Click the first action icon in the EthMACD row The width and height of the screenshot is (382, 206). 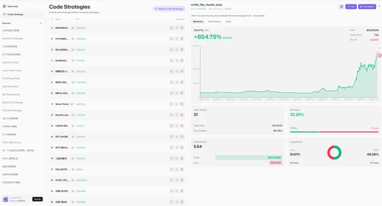coord(171,61)
